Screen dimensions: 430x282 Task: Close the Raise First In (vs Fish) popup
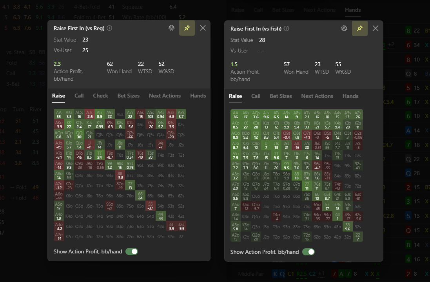[376, 28]
